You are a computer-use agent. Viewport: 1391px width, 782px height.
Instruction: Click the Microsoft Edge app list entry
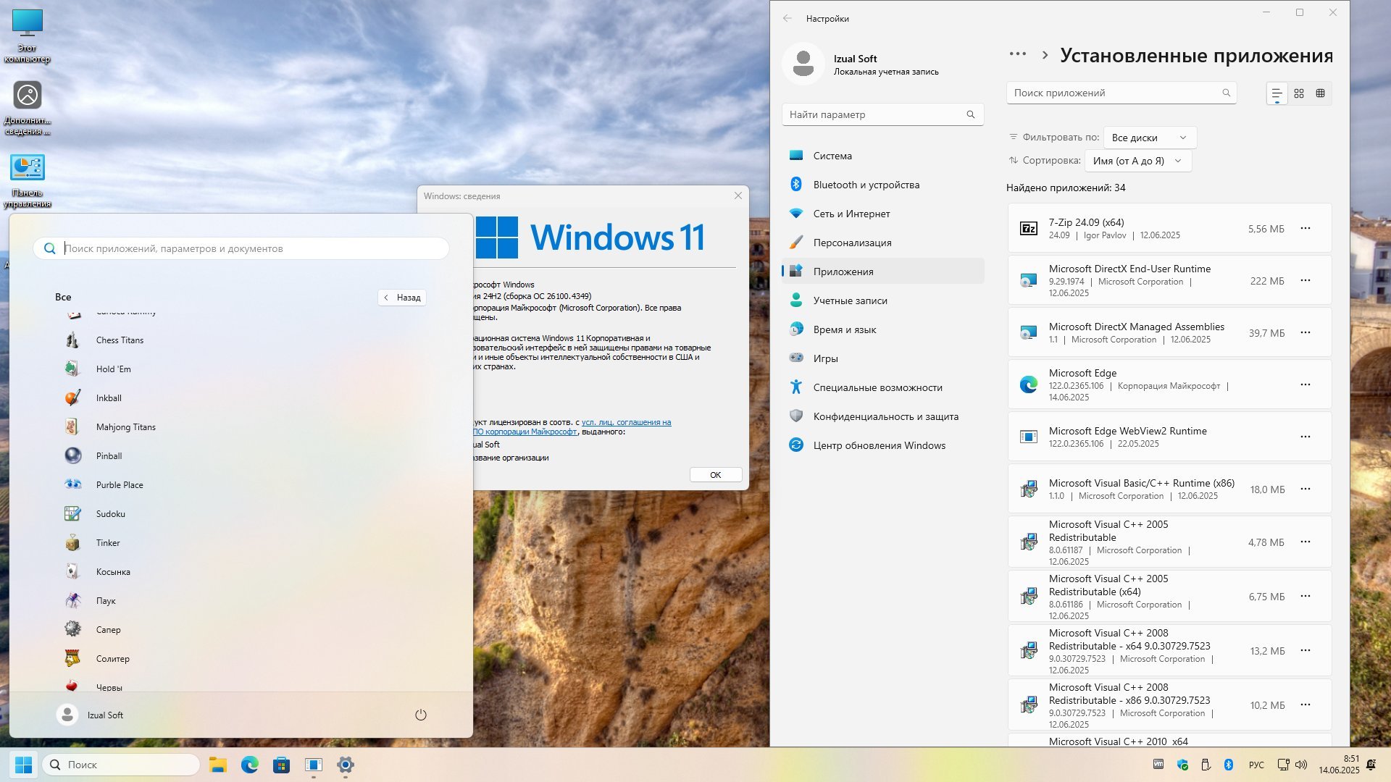[x=1169, y=384]
